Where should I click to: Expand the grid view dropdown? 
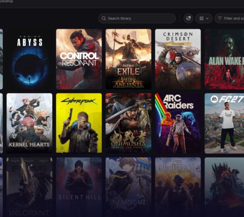[204, 19]
